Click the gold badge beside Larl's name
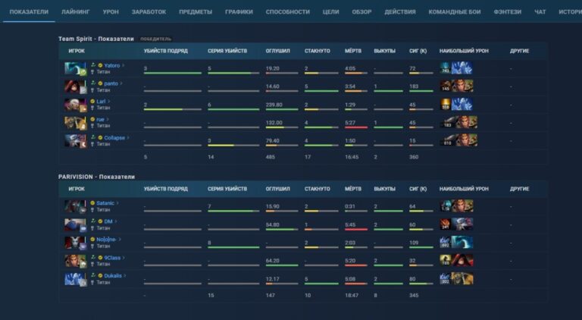The image size is (582, 320). pos(92,102)
